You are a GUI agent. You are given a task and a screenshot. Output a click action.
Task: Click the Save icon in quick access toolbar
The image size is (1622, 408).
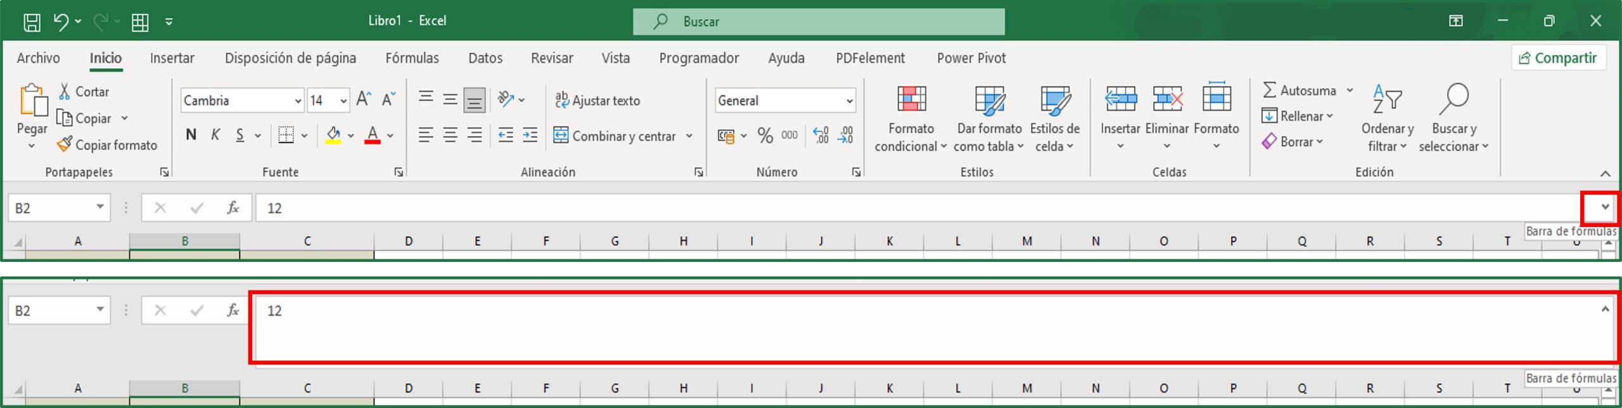click(x=32, y=22)
